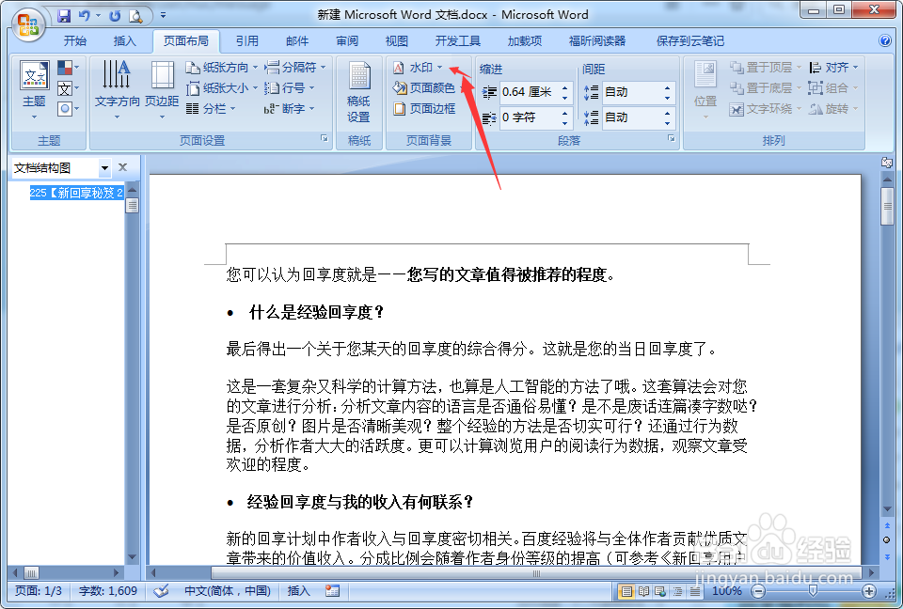The width and height of the screenshot is (903, 609).
Task: Switch to Print Layout view
Action: pyautogui.click(x=626, y=591)
